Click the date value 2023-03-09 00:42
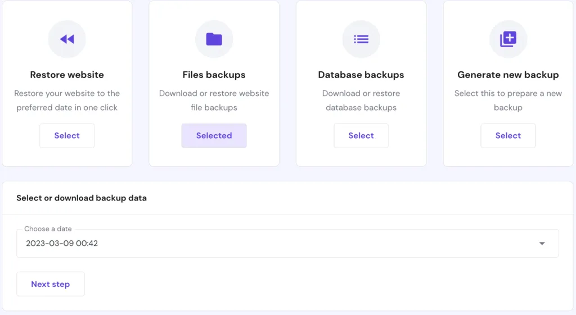 [62, 244]
